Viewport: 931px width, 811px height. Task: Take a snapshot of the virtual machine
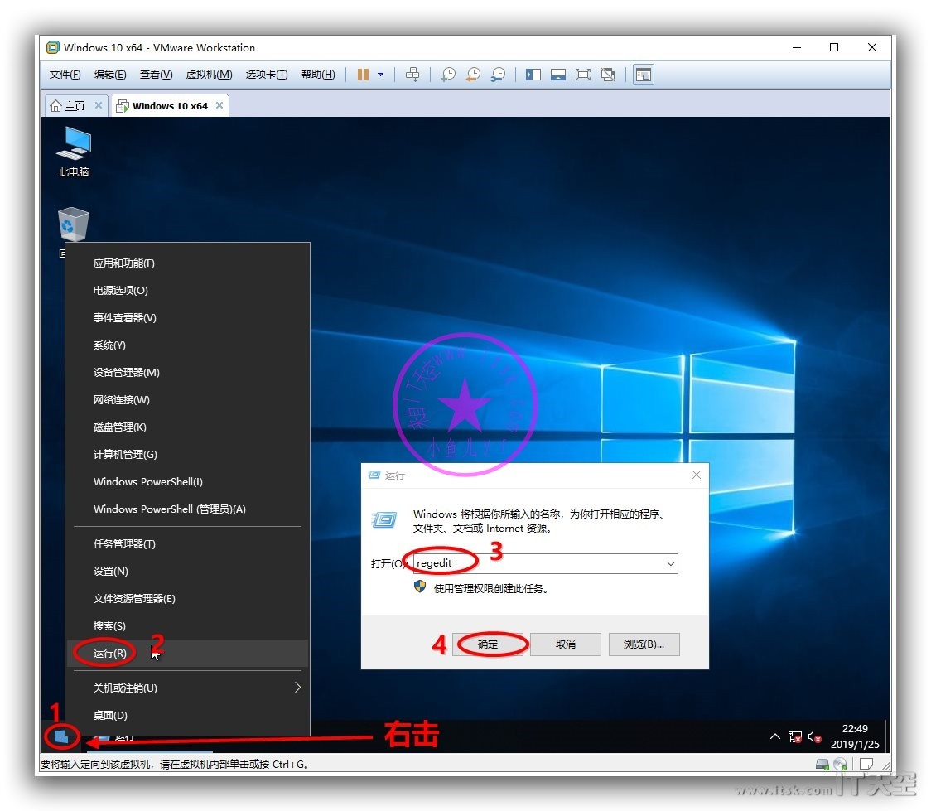[447, 75]
